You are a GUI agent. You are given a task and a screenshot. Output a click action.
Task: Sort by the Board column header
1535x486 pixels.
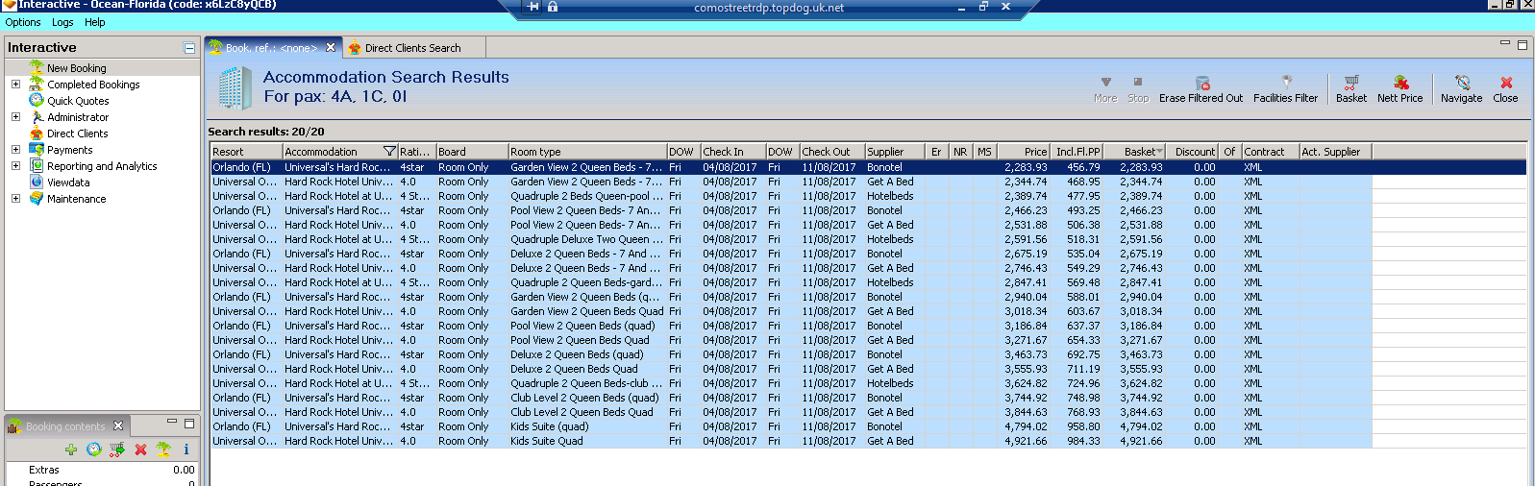(x=472, y=152)
